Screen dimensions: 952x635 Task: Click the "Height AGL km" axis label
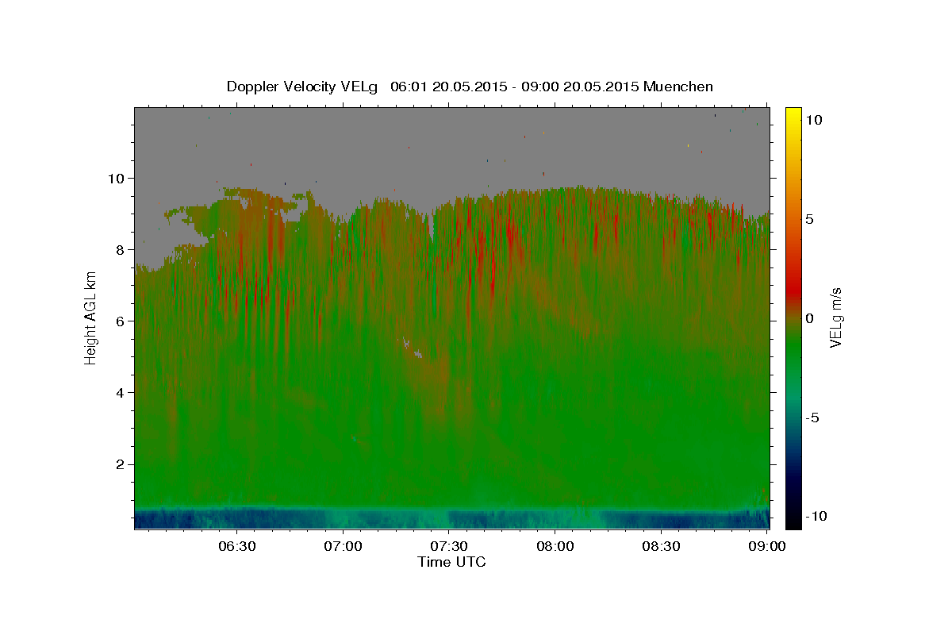(90, 318)
